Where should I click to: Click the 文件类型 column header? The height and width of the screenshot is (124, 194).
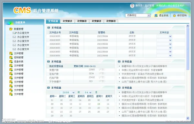[74, 33]
